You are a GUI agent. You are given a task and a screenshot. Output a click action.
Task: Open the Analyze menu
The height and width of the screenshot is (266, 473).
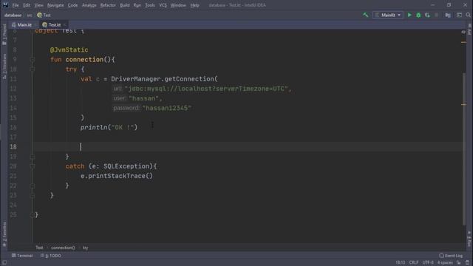click(89, 5)
